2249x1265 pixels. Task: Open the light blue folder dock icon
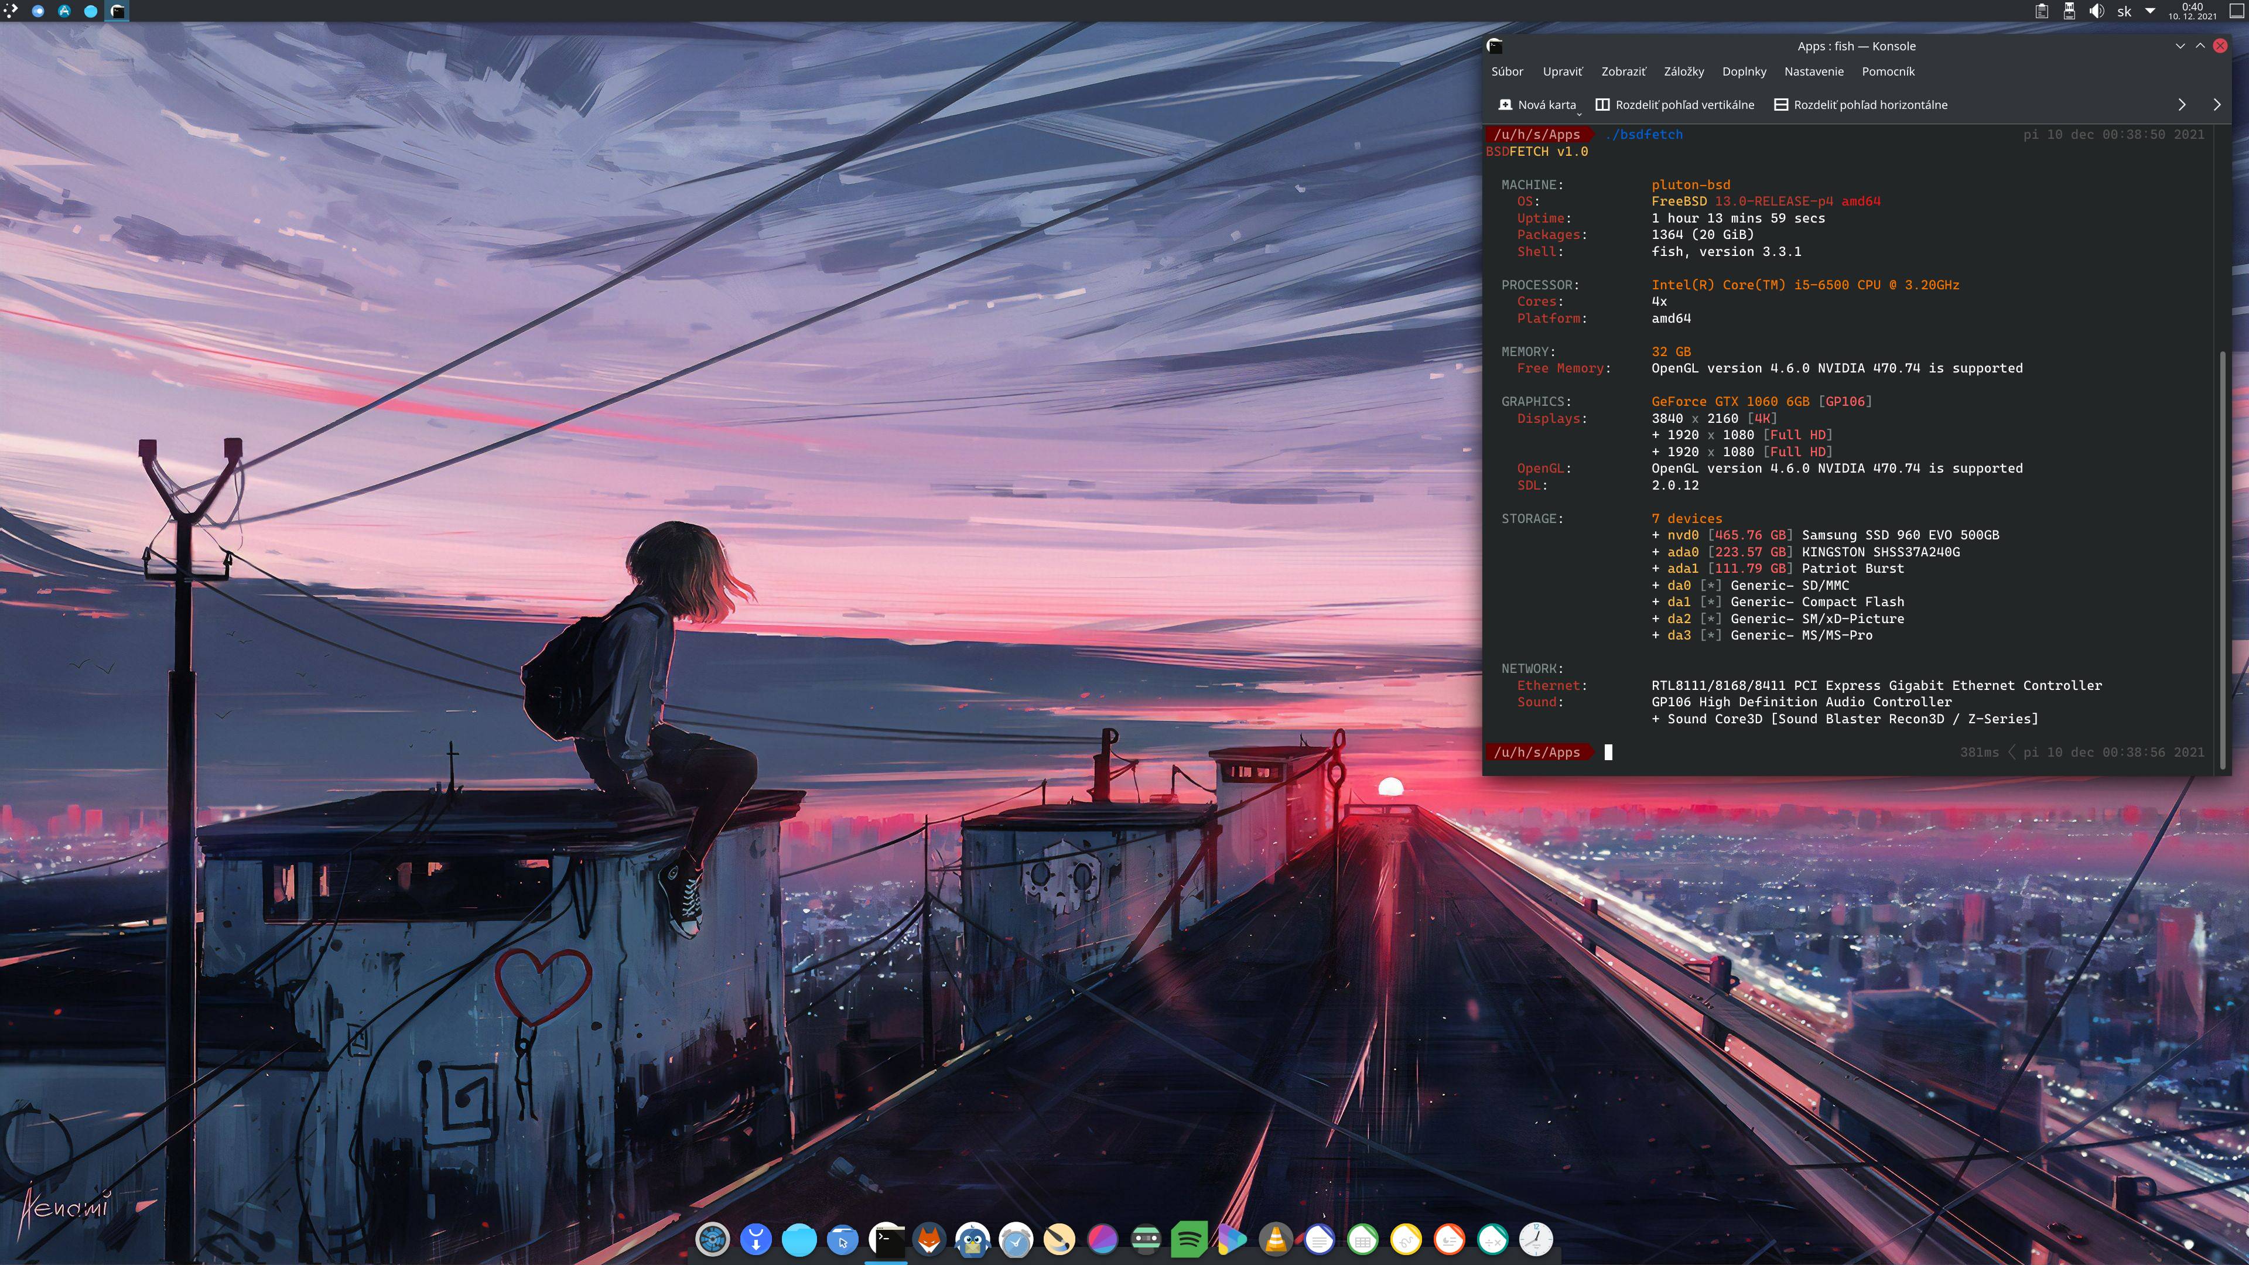coord(799,1239)
